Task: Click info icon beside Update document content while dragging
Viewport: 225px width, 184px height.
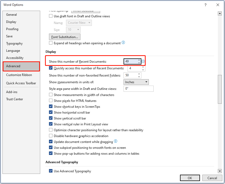Action: tap(116, 141)
